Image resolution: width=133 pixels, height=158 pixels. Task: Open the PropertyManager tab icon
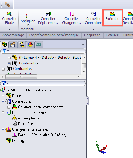pos(13,44)
